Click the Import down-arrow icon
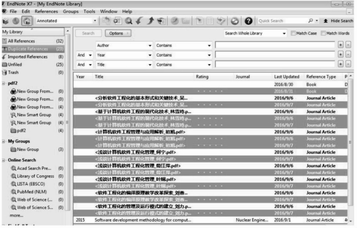The image size is (357, 228). 140,21
